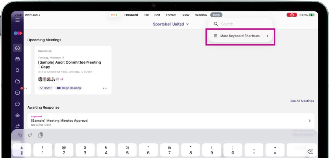This screenshot has width=329, height=158.
Task: Follow the See All Meetings link
Action: (302, 101)
